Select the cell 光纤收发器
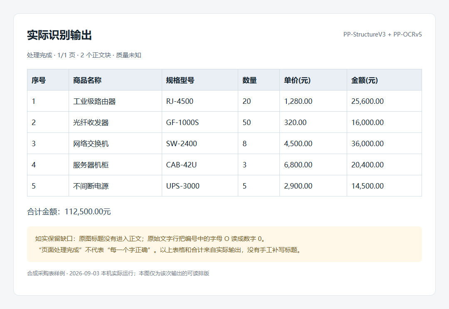Screen dimensions: 449x309 116,122
